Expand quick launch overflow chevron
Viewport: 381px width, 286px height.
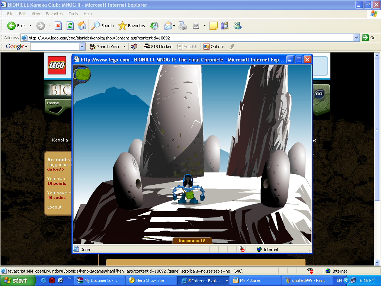pyautogui.click(x=69, y=279)
